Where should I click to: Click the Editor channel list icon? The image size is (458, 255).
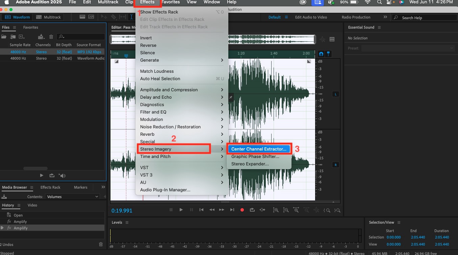click(332, 39)
